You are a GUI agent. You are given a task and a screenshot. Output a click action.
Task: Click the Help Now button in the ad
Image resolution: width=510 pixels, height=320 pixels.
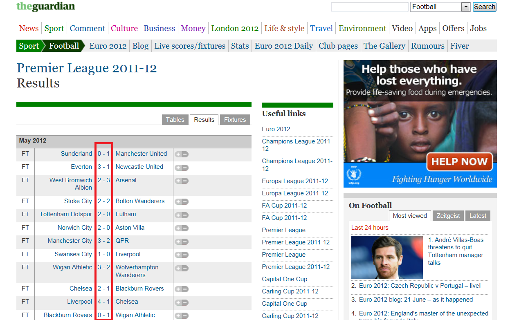[459, 162]
